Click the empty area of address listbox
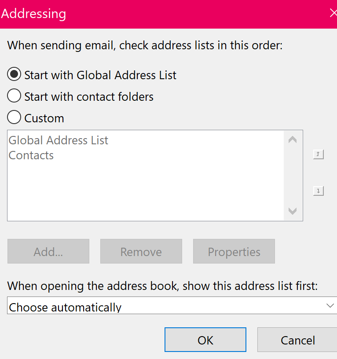Image resolution: width=337 pixels, height=359 pixels. coord(146,190)
